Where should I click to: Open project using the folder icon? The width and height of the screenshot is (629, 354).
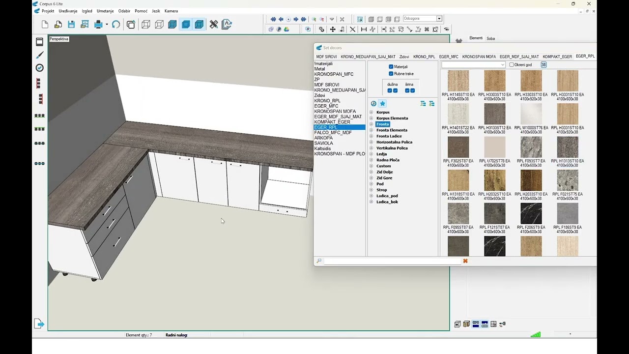click(58, 25)
